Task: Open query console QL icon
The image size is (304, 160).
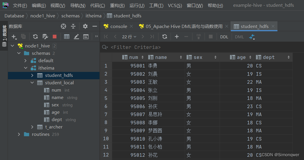Action: pyautogui.click(x=86, y=37)
